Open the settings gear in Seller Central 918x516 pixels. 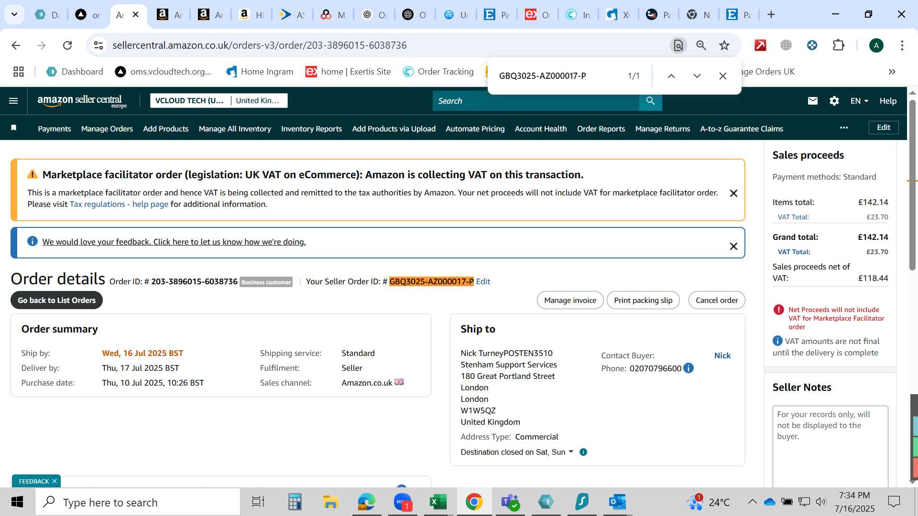coord(834,101)
